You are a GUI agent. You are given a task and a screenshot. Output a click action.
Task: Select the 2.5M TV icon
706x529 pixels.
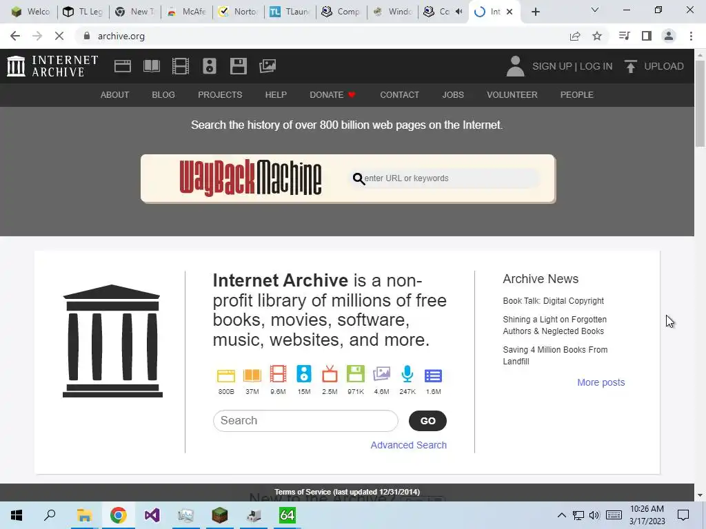(330, 374)
